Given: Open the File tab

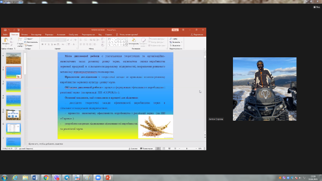Looking at the screenshot, I should (6, 35).
